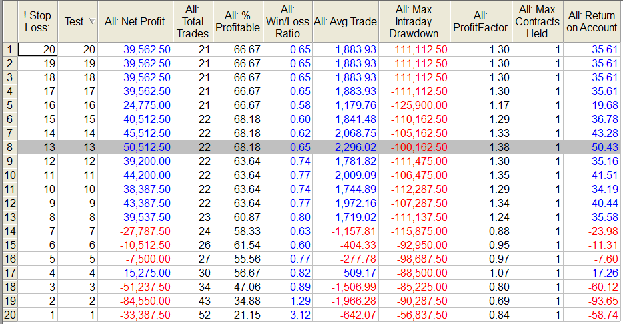Click the Stop Loss column header

tap(37, 21)
